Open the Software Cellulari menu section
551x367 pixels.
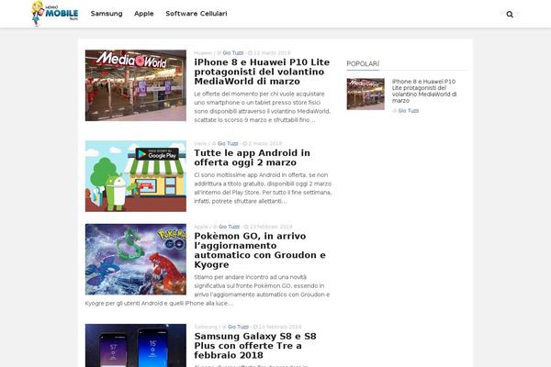[197, 14]
